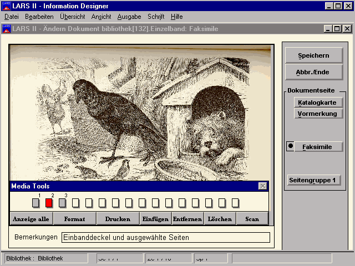The width and height of the screenshot is (355, 266).
Task: Minimize the inner Ändern Dokument window
Action: tap(328, 29)
